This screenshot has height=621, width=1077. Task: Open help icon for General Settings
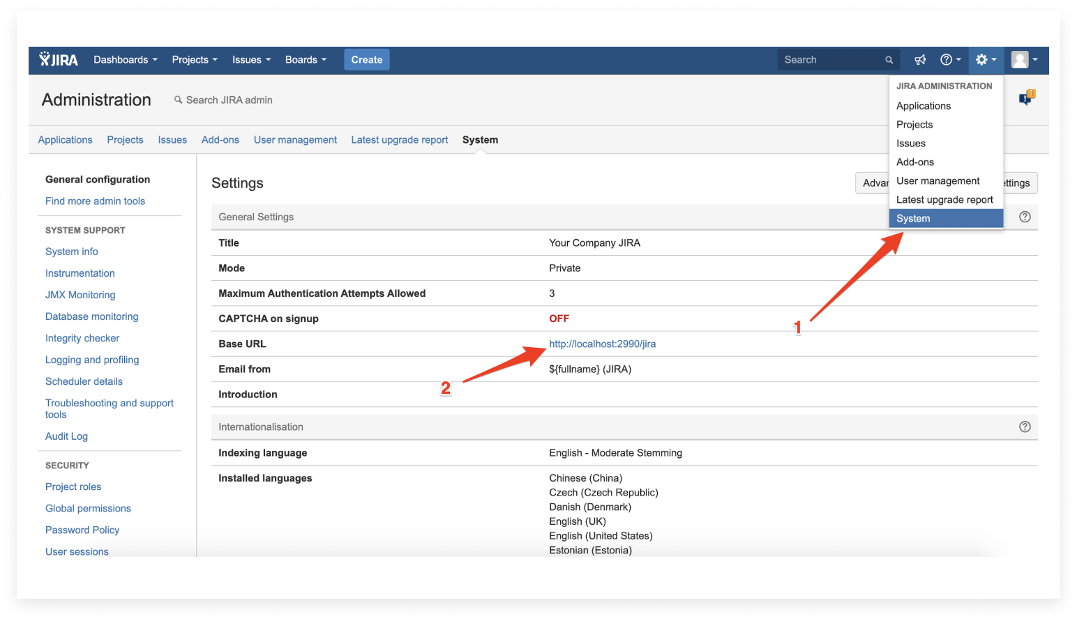click(x=1025, y=217)
